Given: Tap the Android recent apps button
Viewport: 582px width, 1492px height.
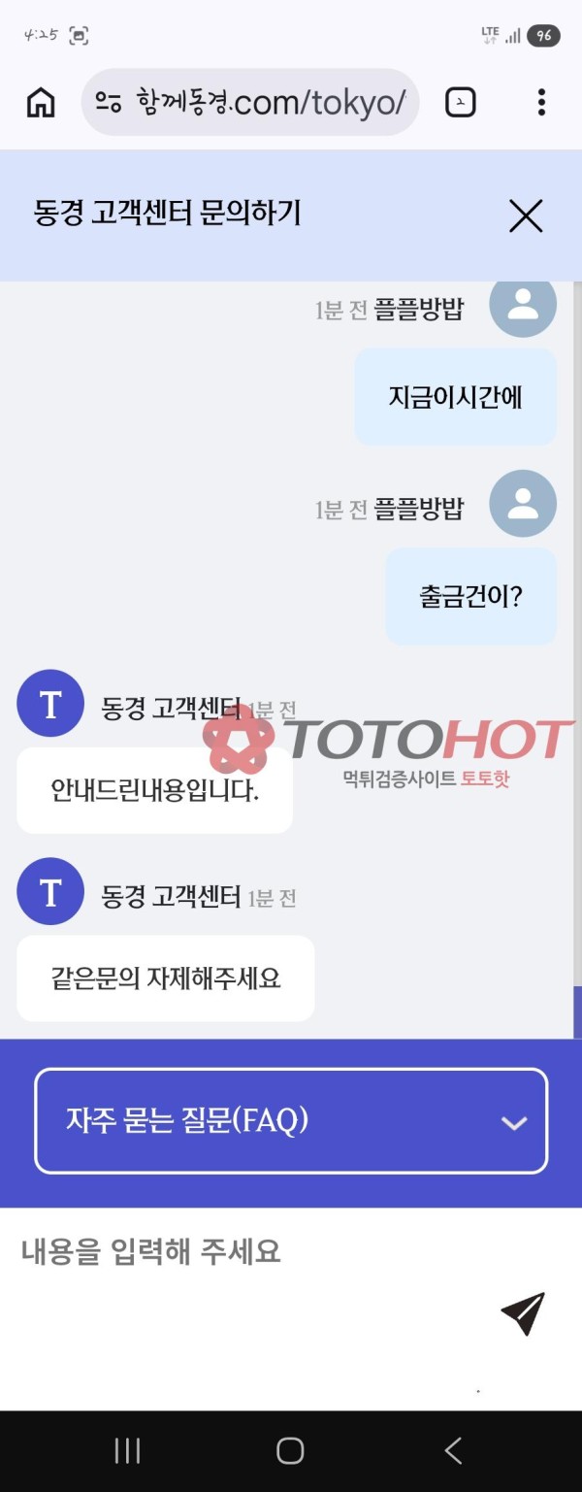Looking at the screenshot, I should [127, 1450].
